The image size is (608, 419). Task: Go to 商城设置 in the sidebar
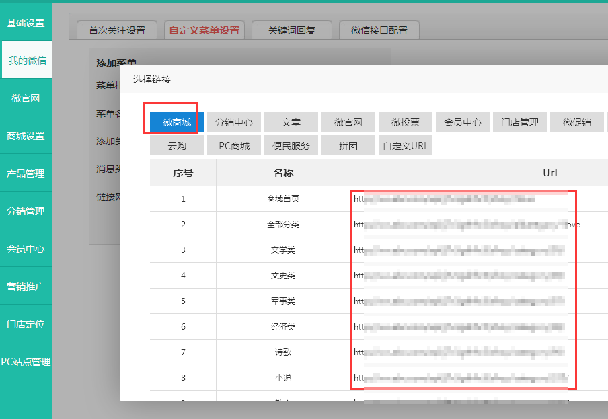click(26, 136)
